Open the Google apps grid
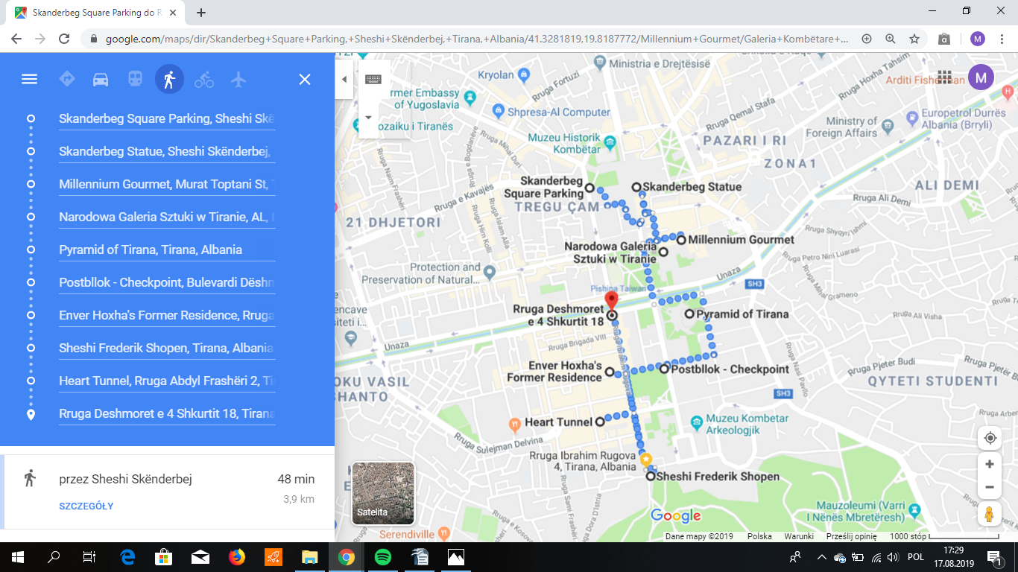The width and height of the screenshot is (1018, 572). (x=944, y=77)
